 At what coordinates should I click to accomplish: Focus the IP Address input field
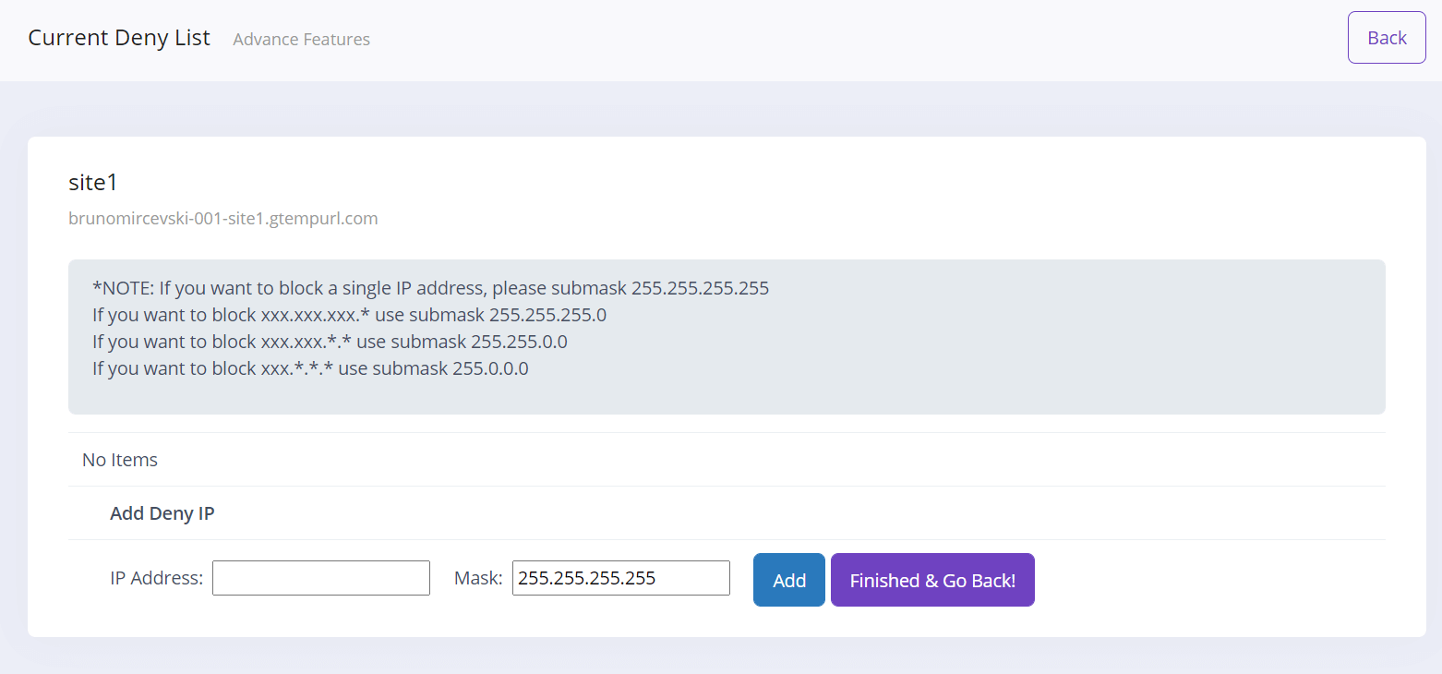[321, 578]
